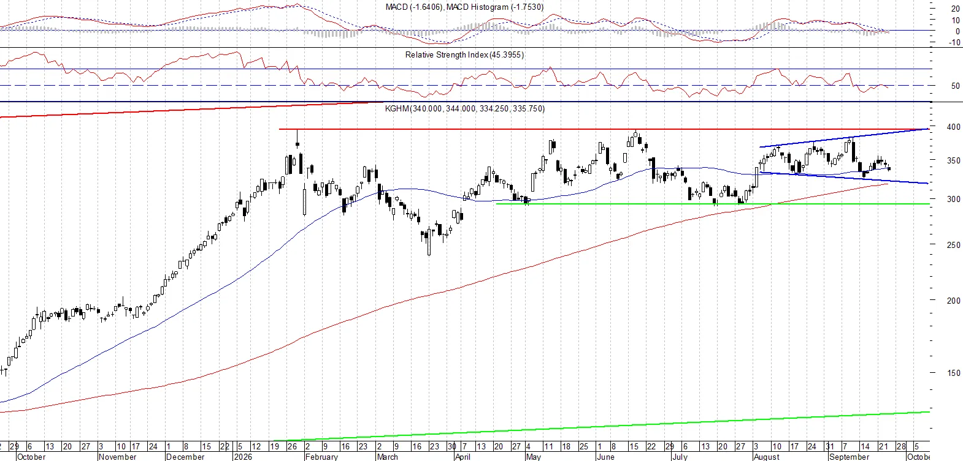Select the -10 MACD scale label

[x=954, y=43]
